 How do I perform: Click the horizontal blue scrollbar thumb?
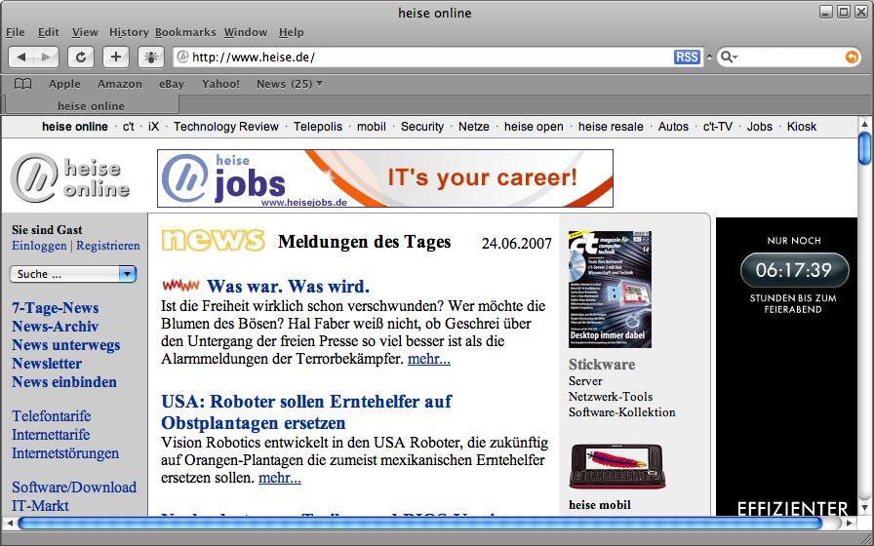coord(419,524)
